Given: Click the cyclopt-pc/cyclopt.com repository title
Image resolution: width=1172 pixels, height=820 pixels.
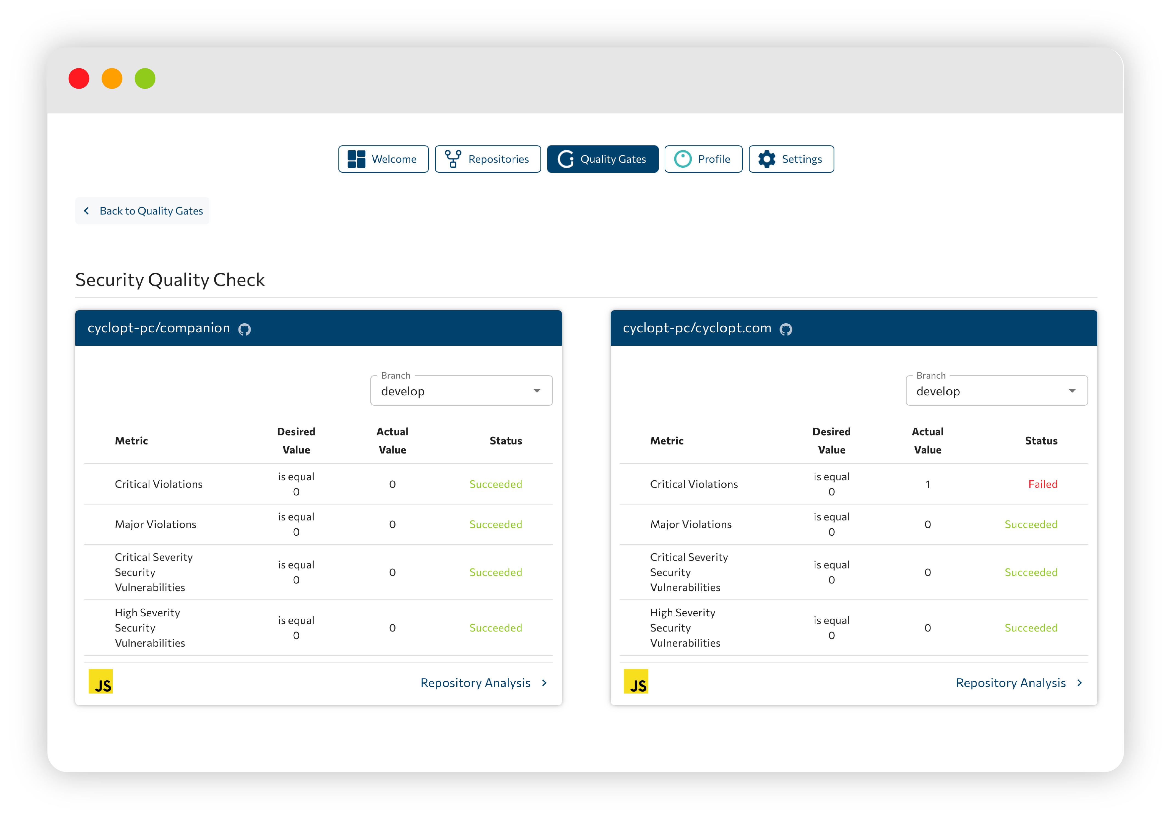Looking at the screenshot, I should (697, 328).
